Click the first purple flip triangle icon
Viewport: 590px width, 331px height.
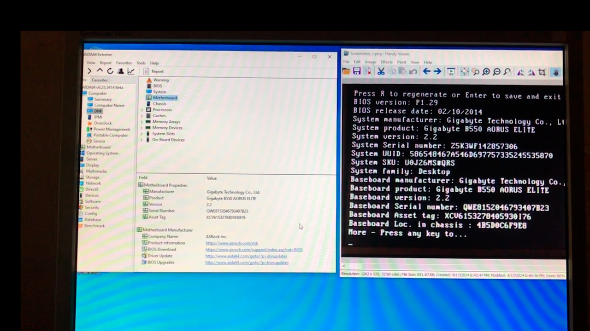(521, 72)
